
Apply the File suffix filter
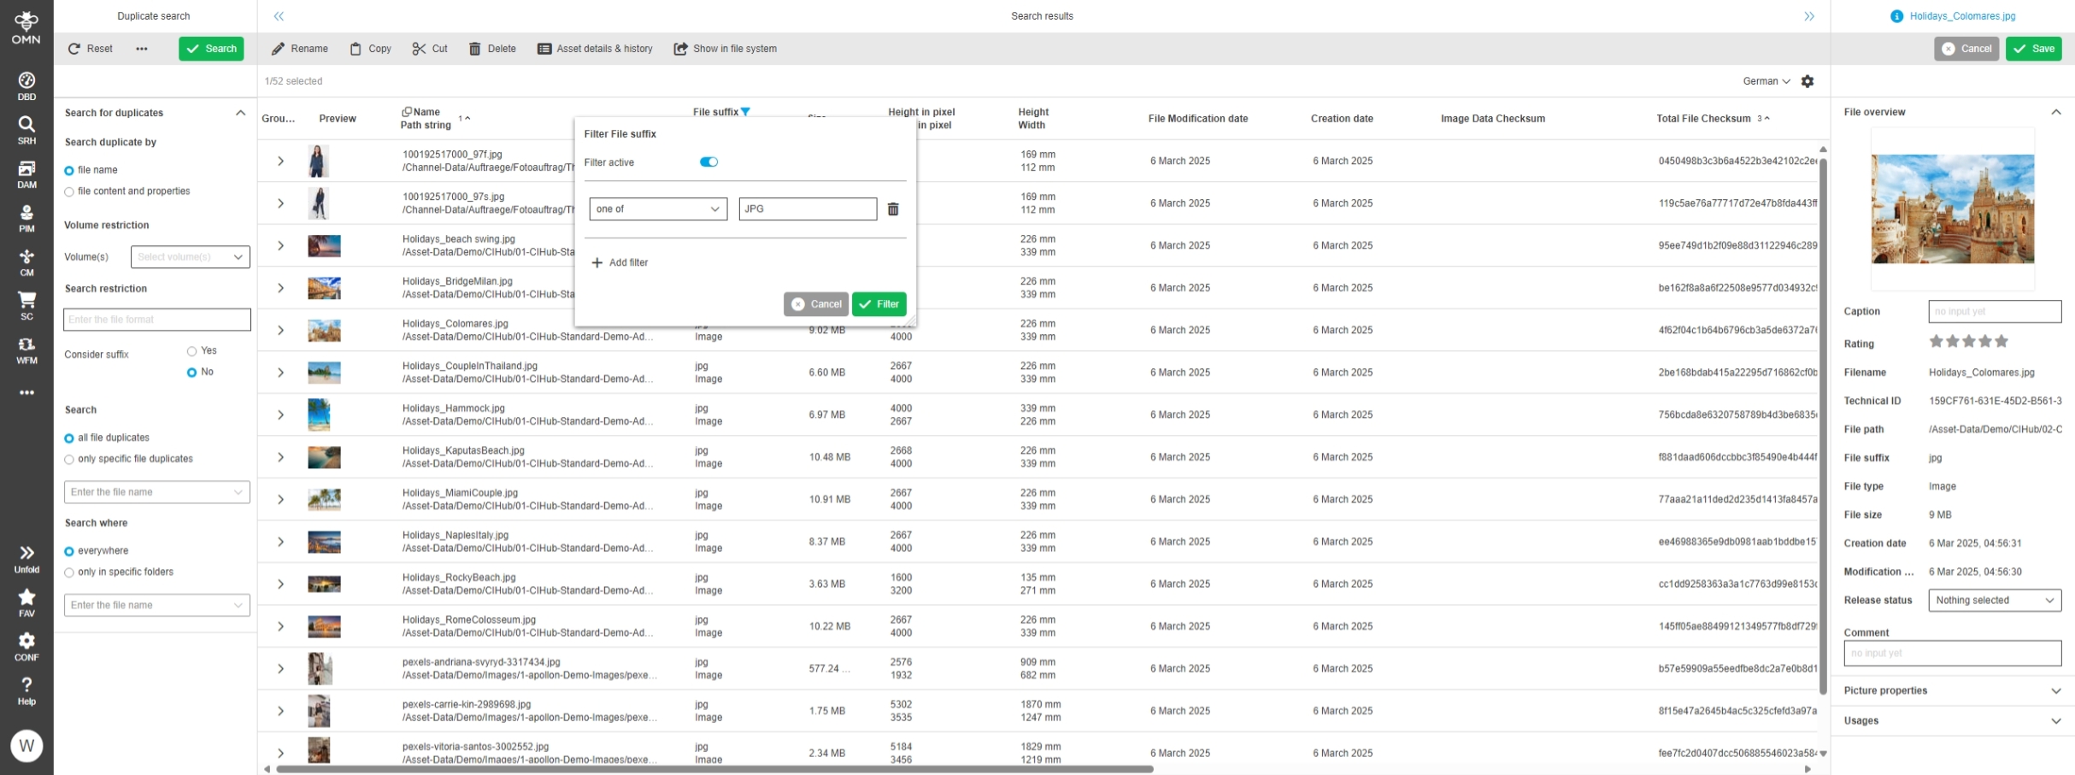(x=879, y=304)
